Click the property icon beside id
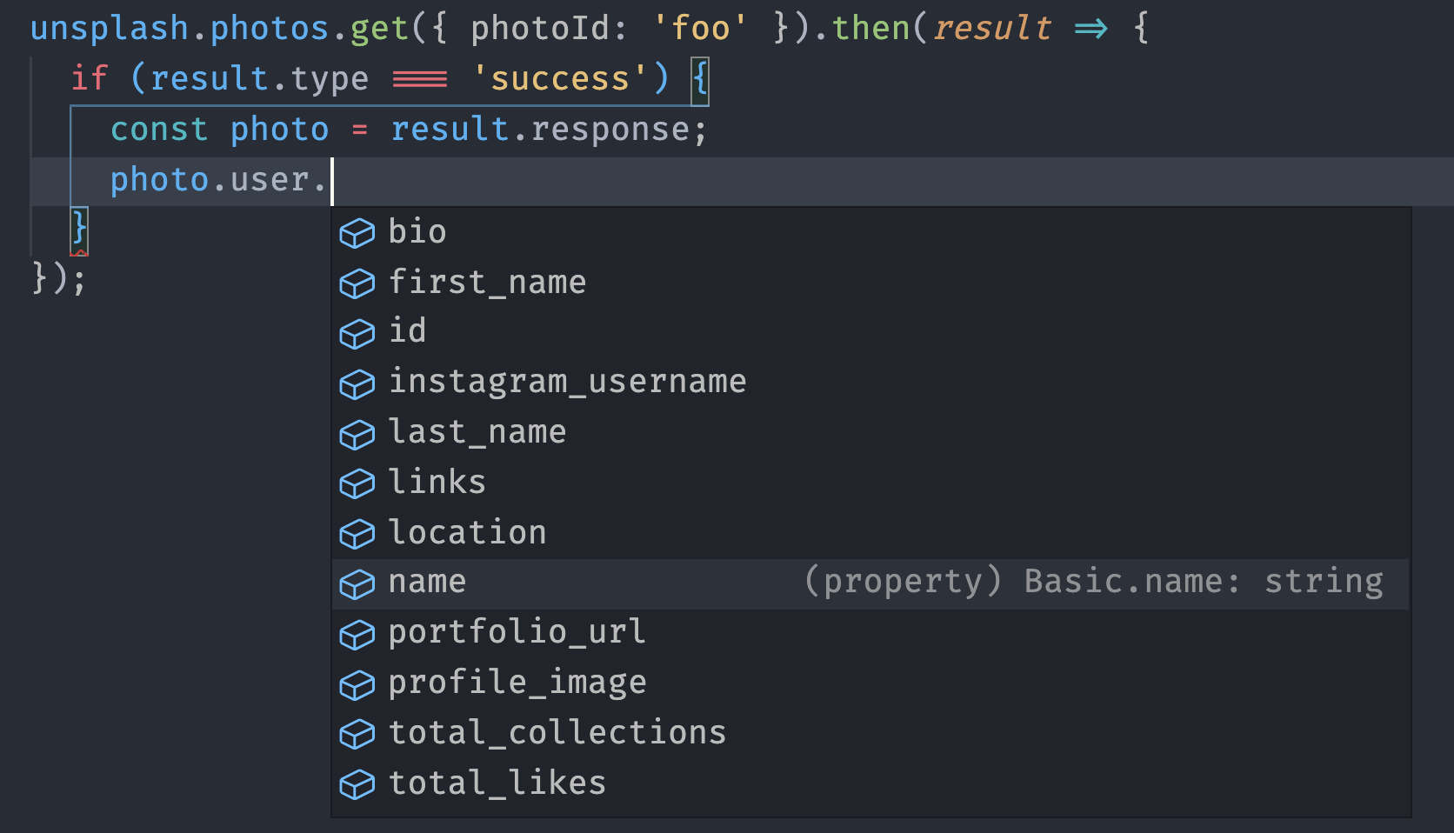 (x=357, y=334)
